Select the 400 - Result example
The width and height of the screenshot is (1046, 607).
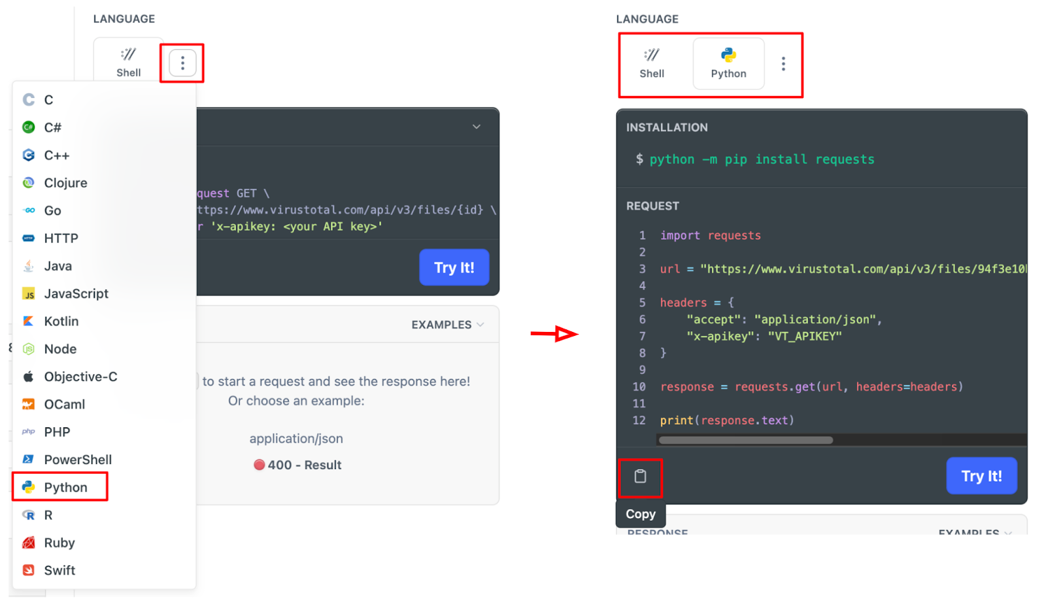297,465
